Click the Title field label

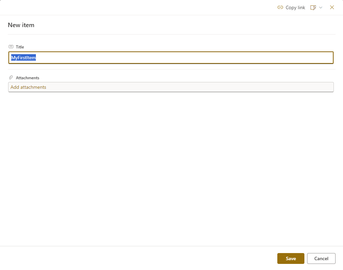tap(20, 47)
